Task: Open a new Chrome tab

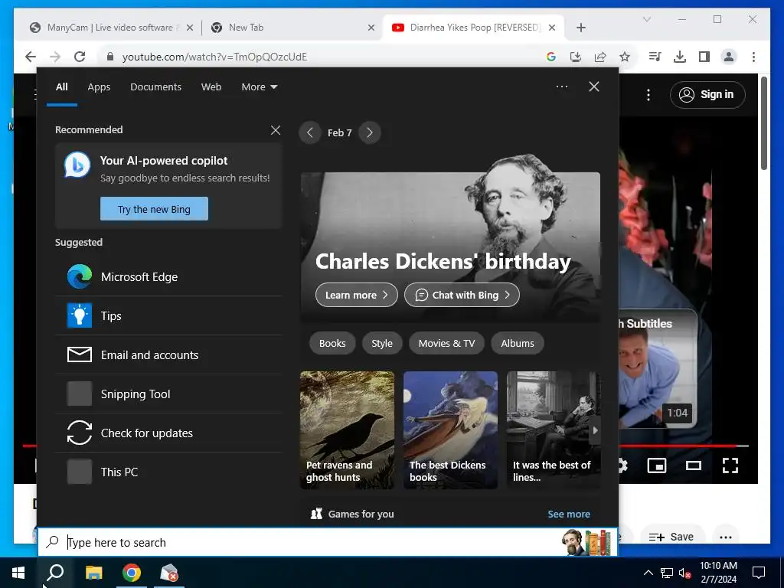Action: 580,28
